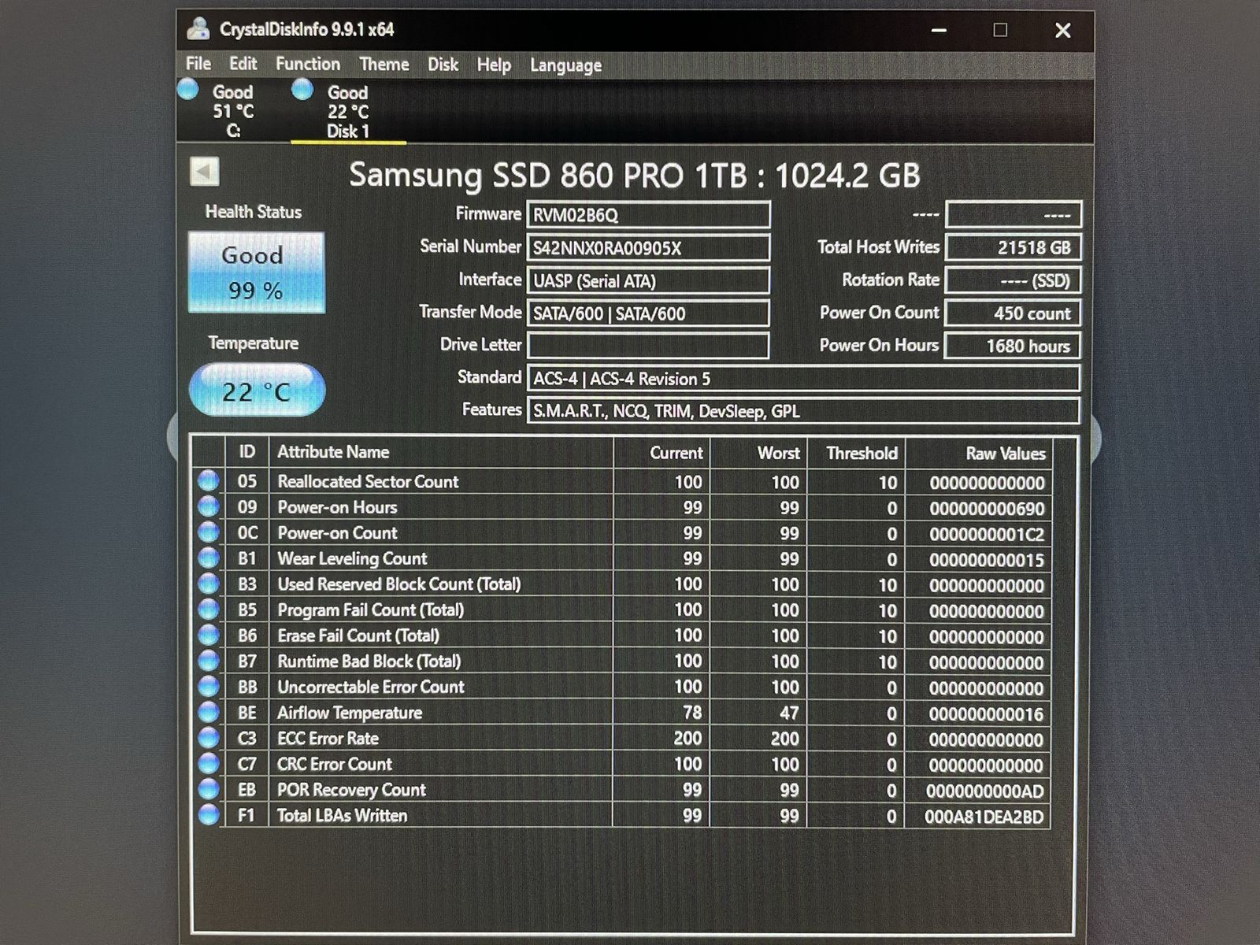1260x945 pixels.
Task: Click status orb for Wear Leveling Count
Action: tap(209, 558)
